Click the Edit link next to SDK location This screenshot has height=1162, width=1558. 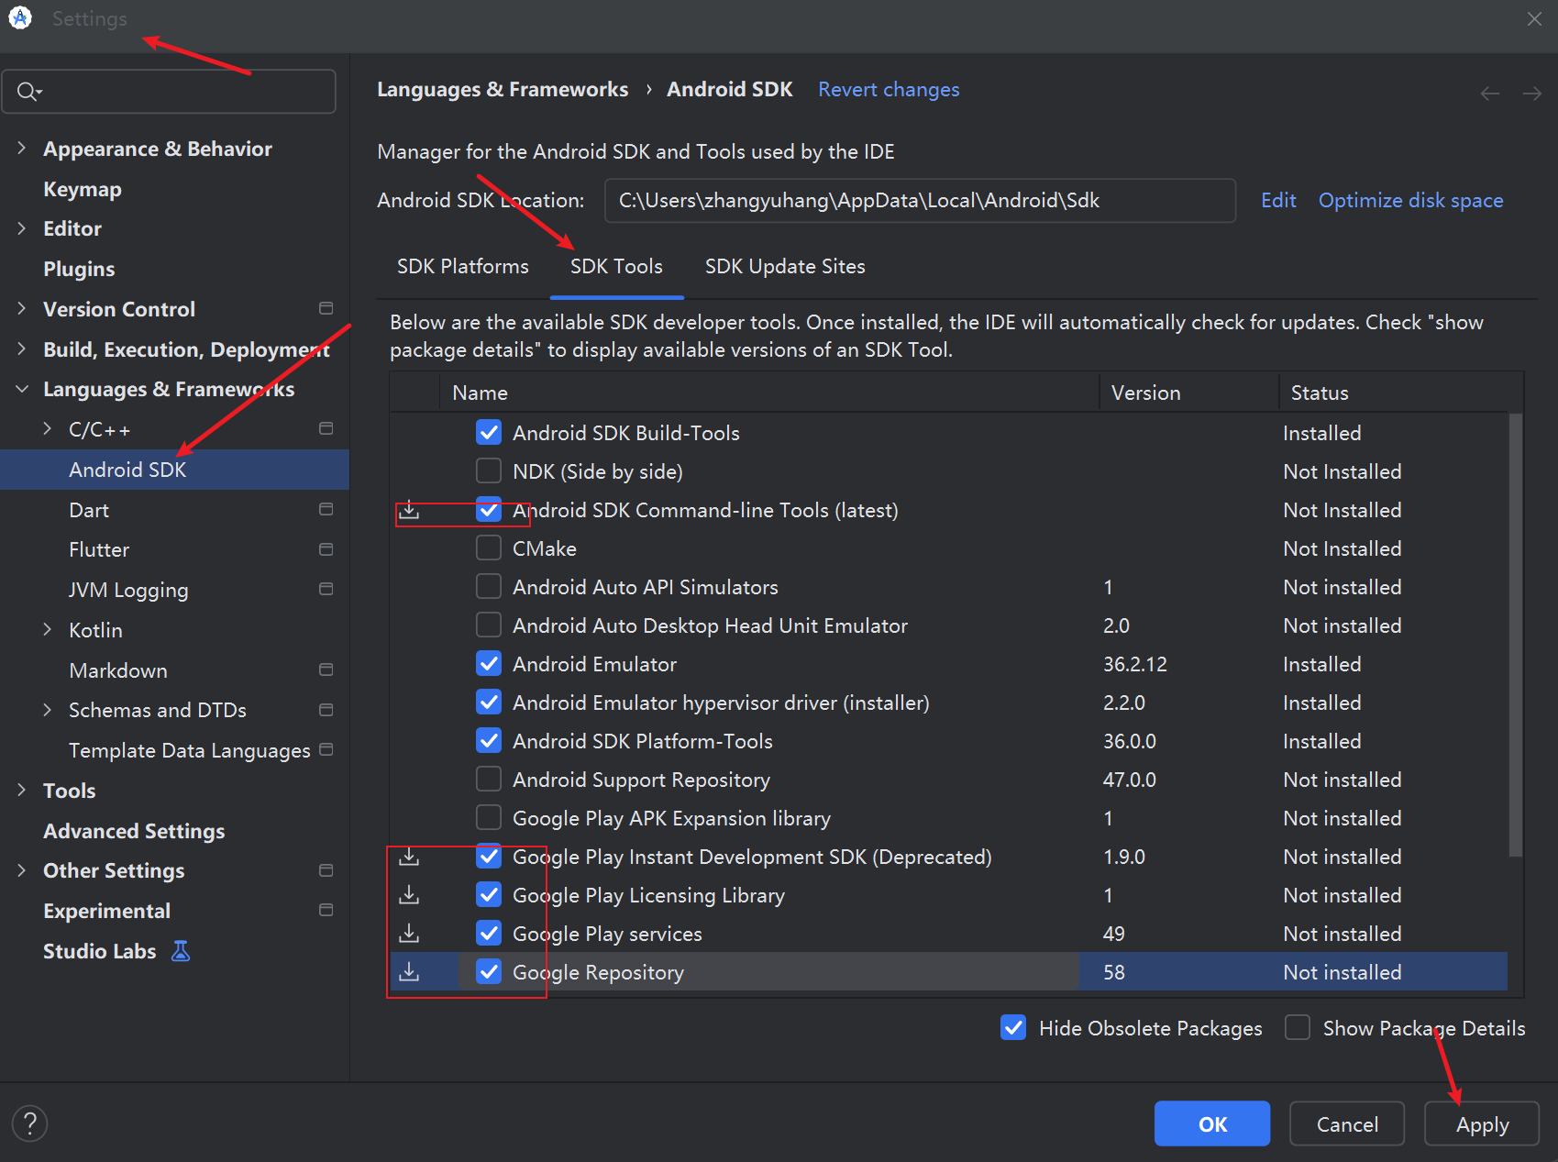(1277, 200)
